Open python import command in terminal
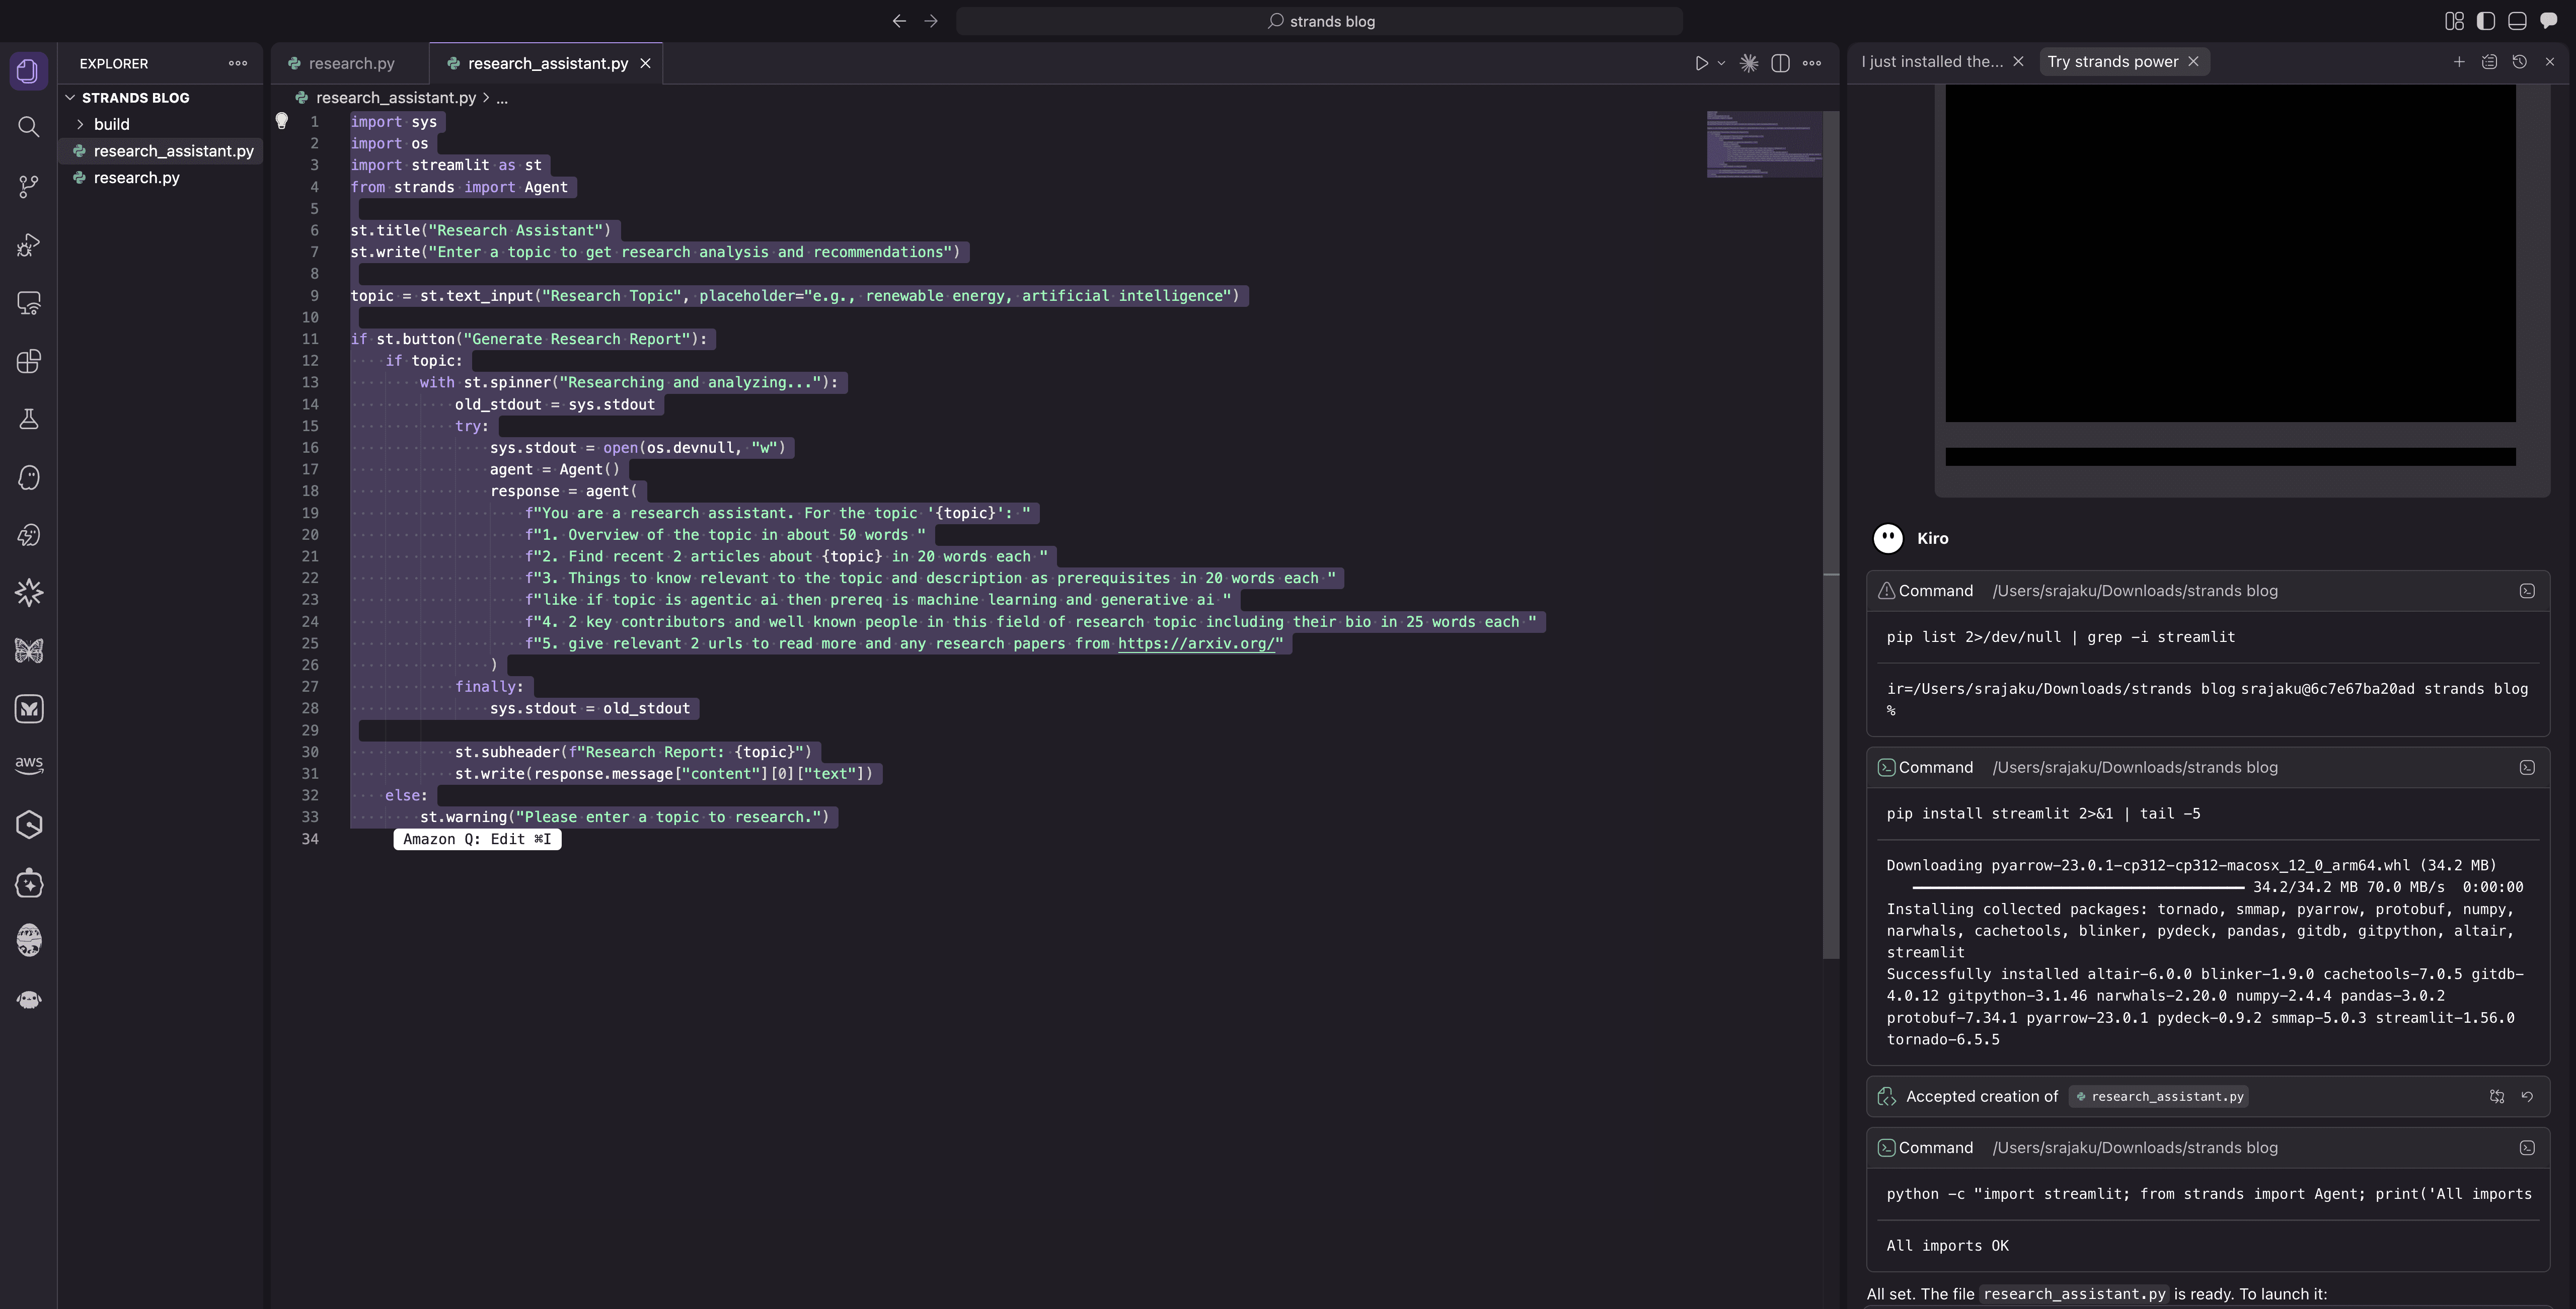The height and width of the screenshot is (1309, 2576). pyautogui.click(x=2527, y=1148)
